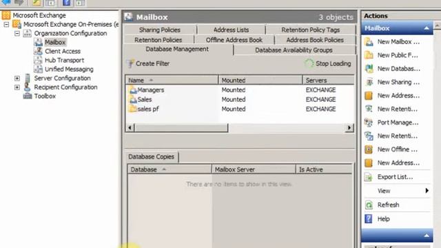Switch to Offline Address Book tab
Screen dimensions: 441x248
234,40
